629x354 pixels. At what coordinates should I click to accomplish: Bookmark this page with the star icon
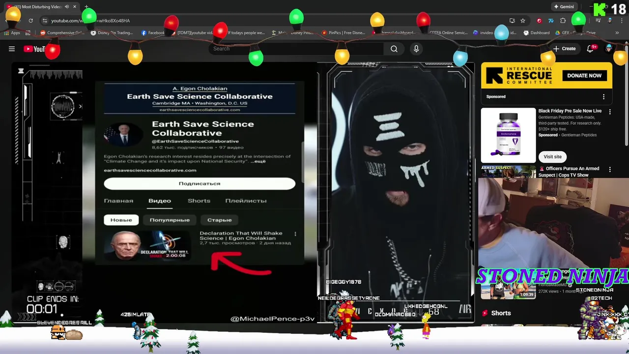tap(523, 21)
